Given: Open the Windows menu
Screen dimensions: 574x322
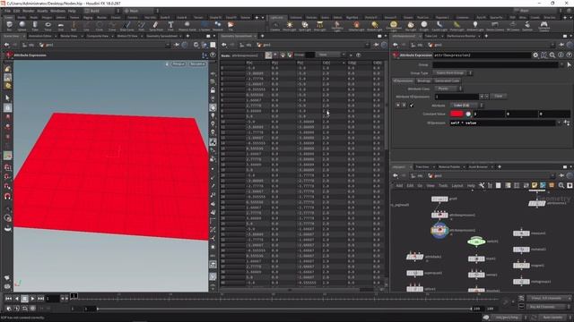Looking at the screenshot, I should [57, 11].
